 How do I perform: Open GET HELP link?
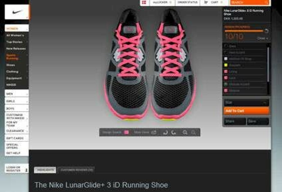16,153
